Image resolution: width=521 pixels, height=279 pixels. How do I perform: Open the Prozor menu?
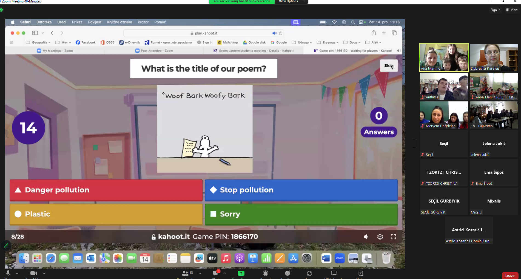click(x=143, y=22)
